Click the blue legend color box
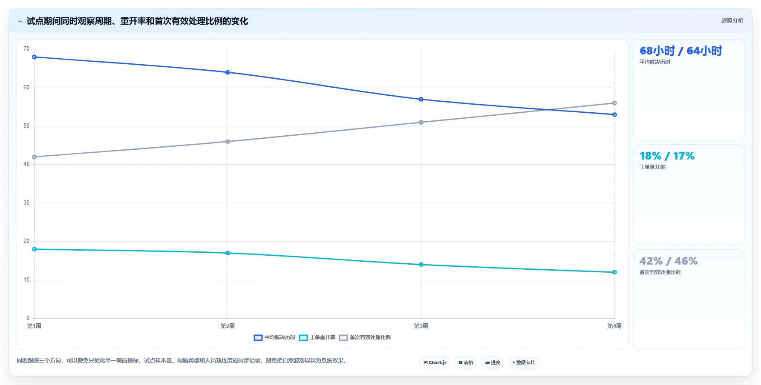The width and height of the screenshot is (761, 385). point(258,338)
